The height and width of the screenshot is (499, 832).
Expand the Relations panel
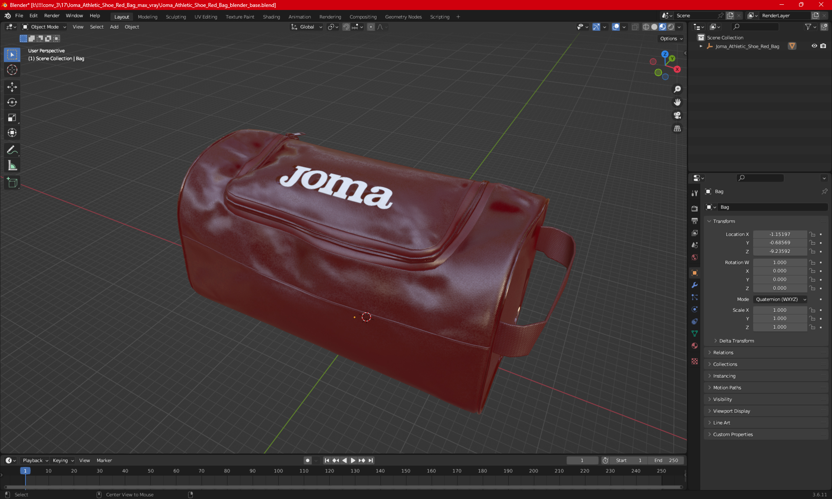pyautogui.click(x=766, y=353)
